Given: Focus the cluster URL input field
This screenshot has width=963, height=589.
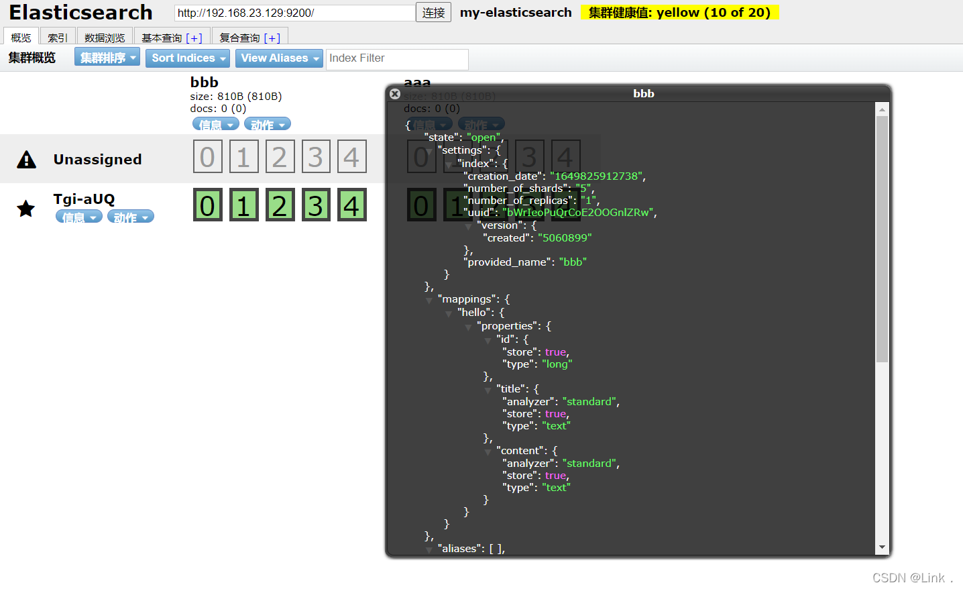Looking at the screenshot, I should click(295, 13).
